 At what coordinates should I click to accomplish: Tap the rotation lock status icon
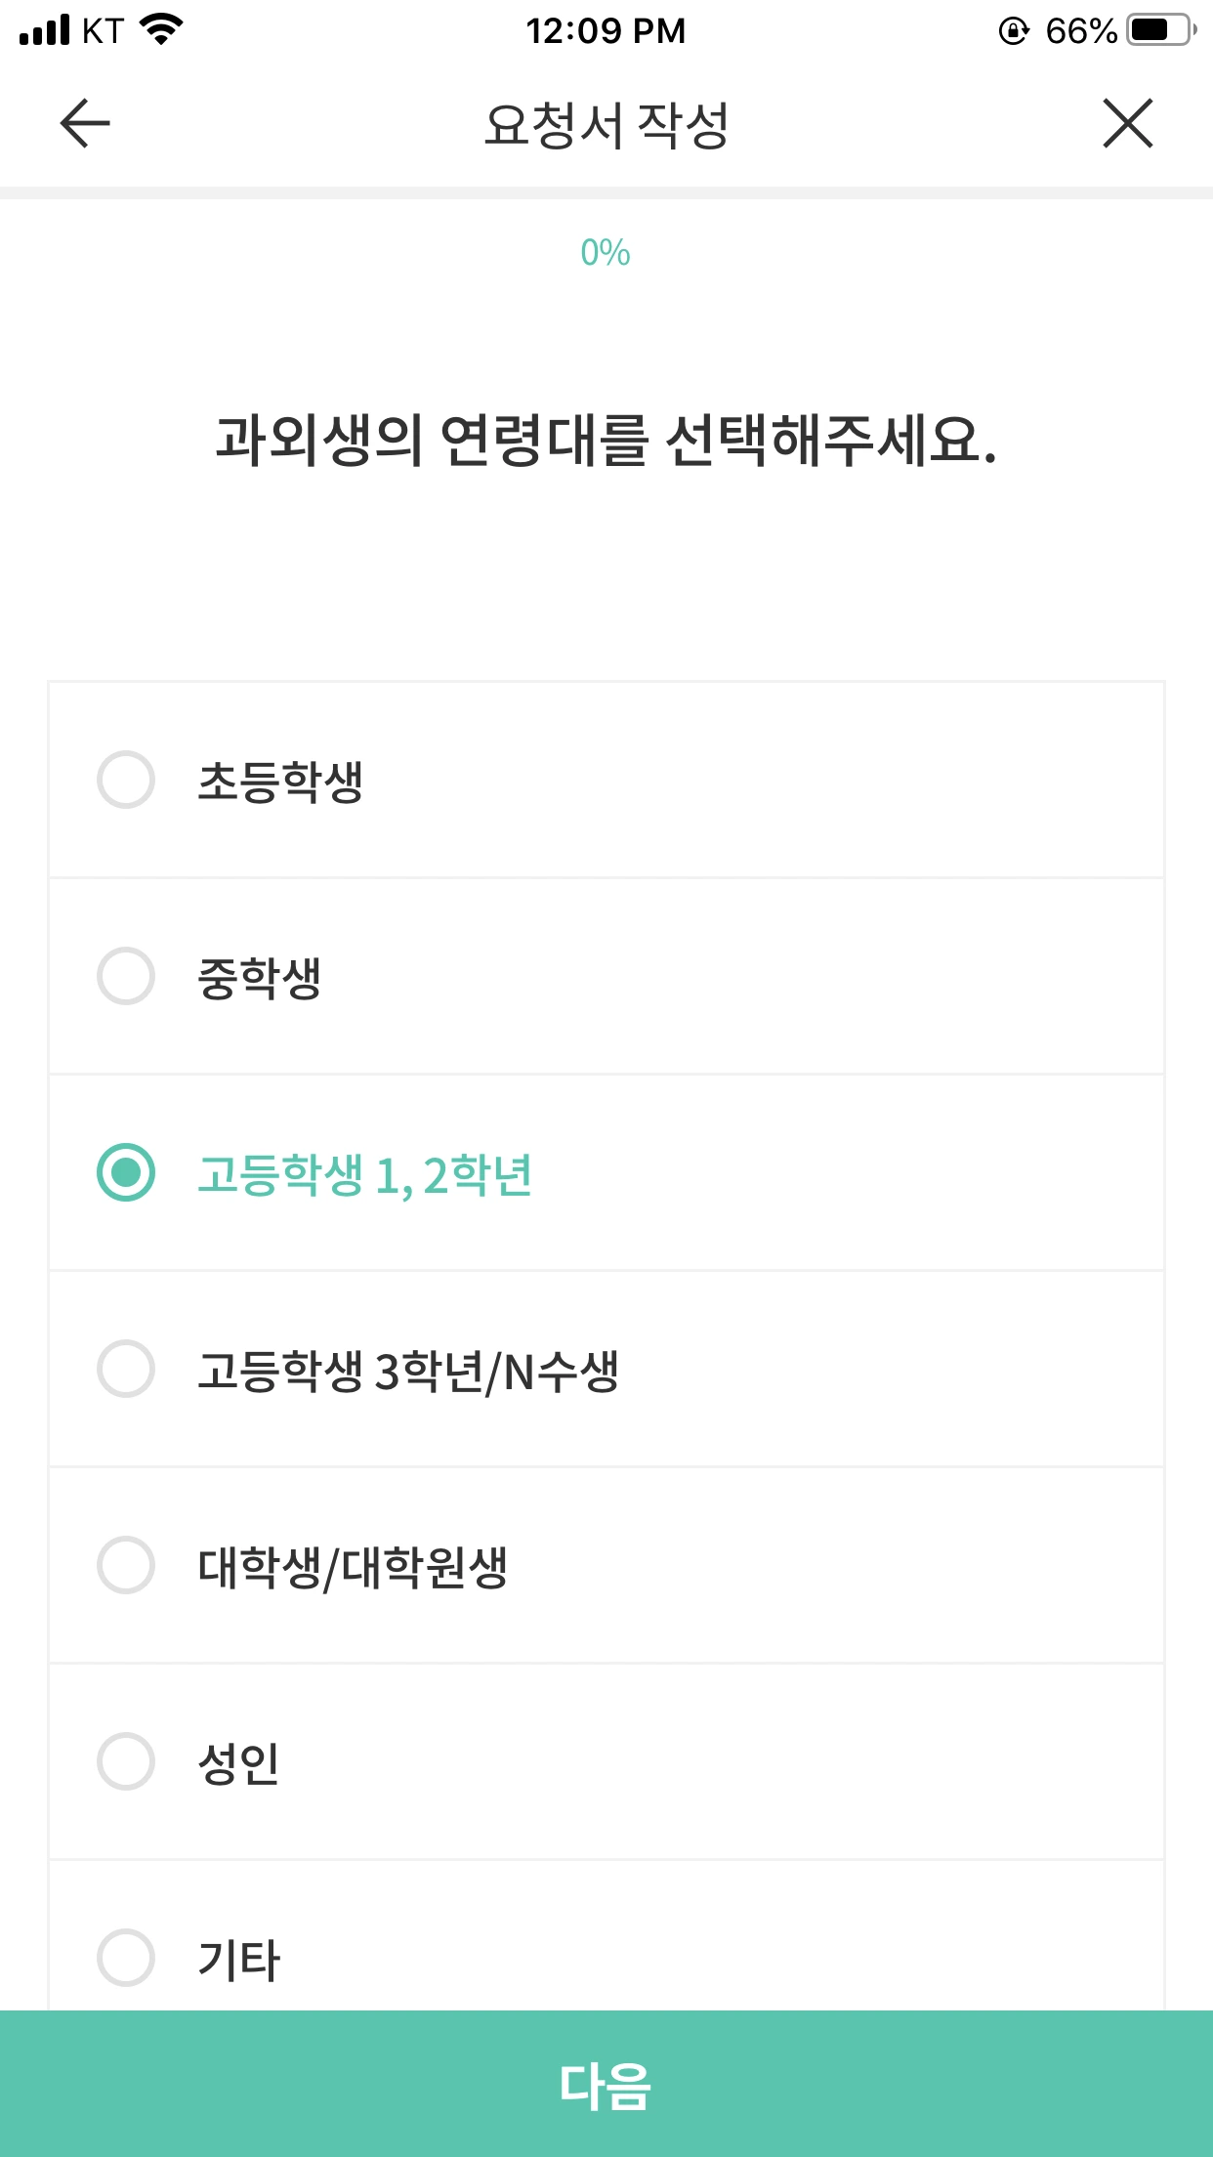coord(1014,31)
